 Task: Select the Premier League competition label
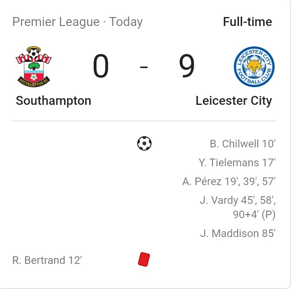pyautogui.click(x=56, y=22)
